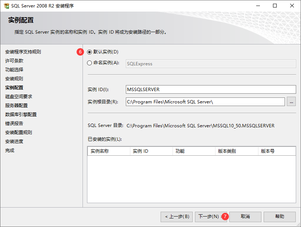The height and width of the screenshot is (227, 301).
Task: Open the browse (...) button for root directory
Action: point(291,102)
